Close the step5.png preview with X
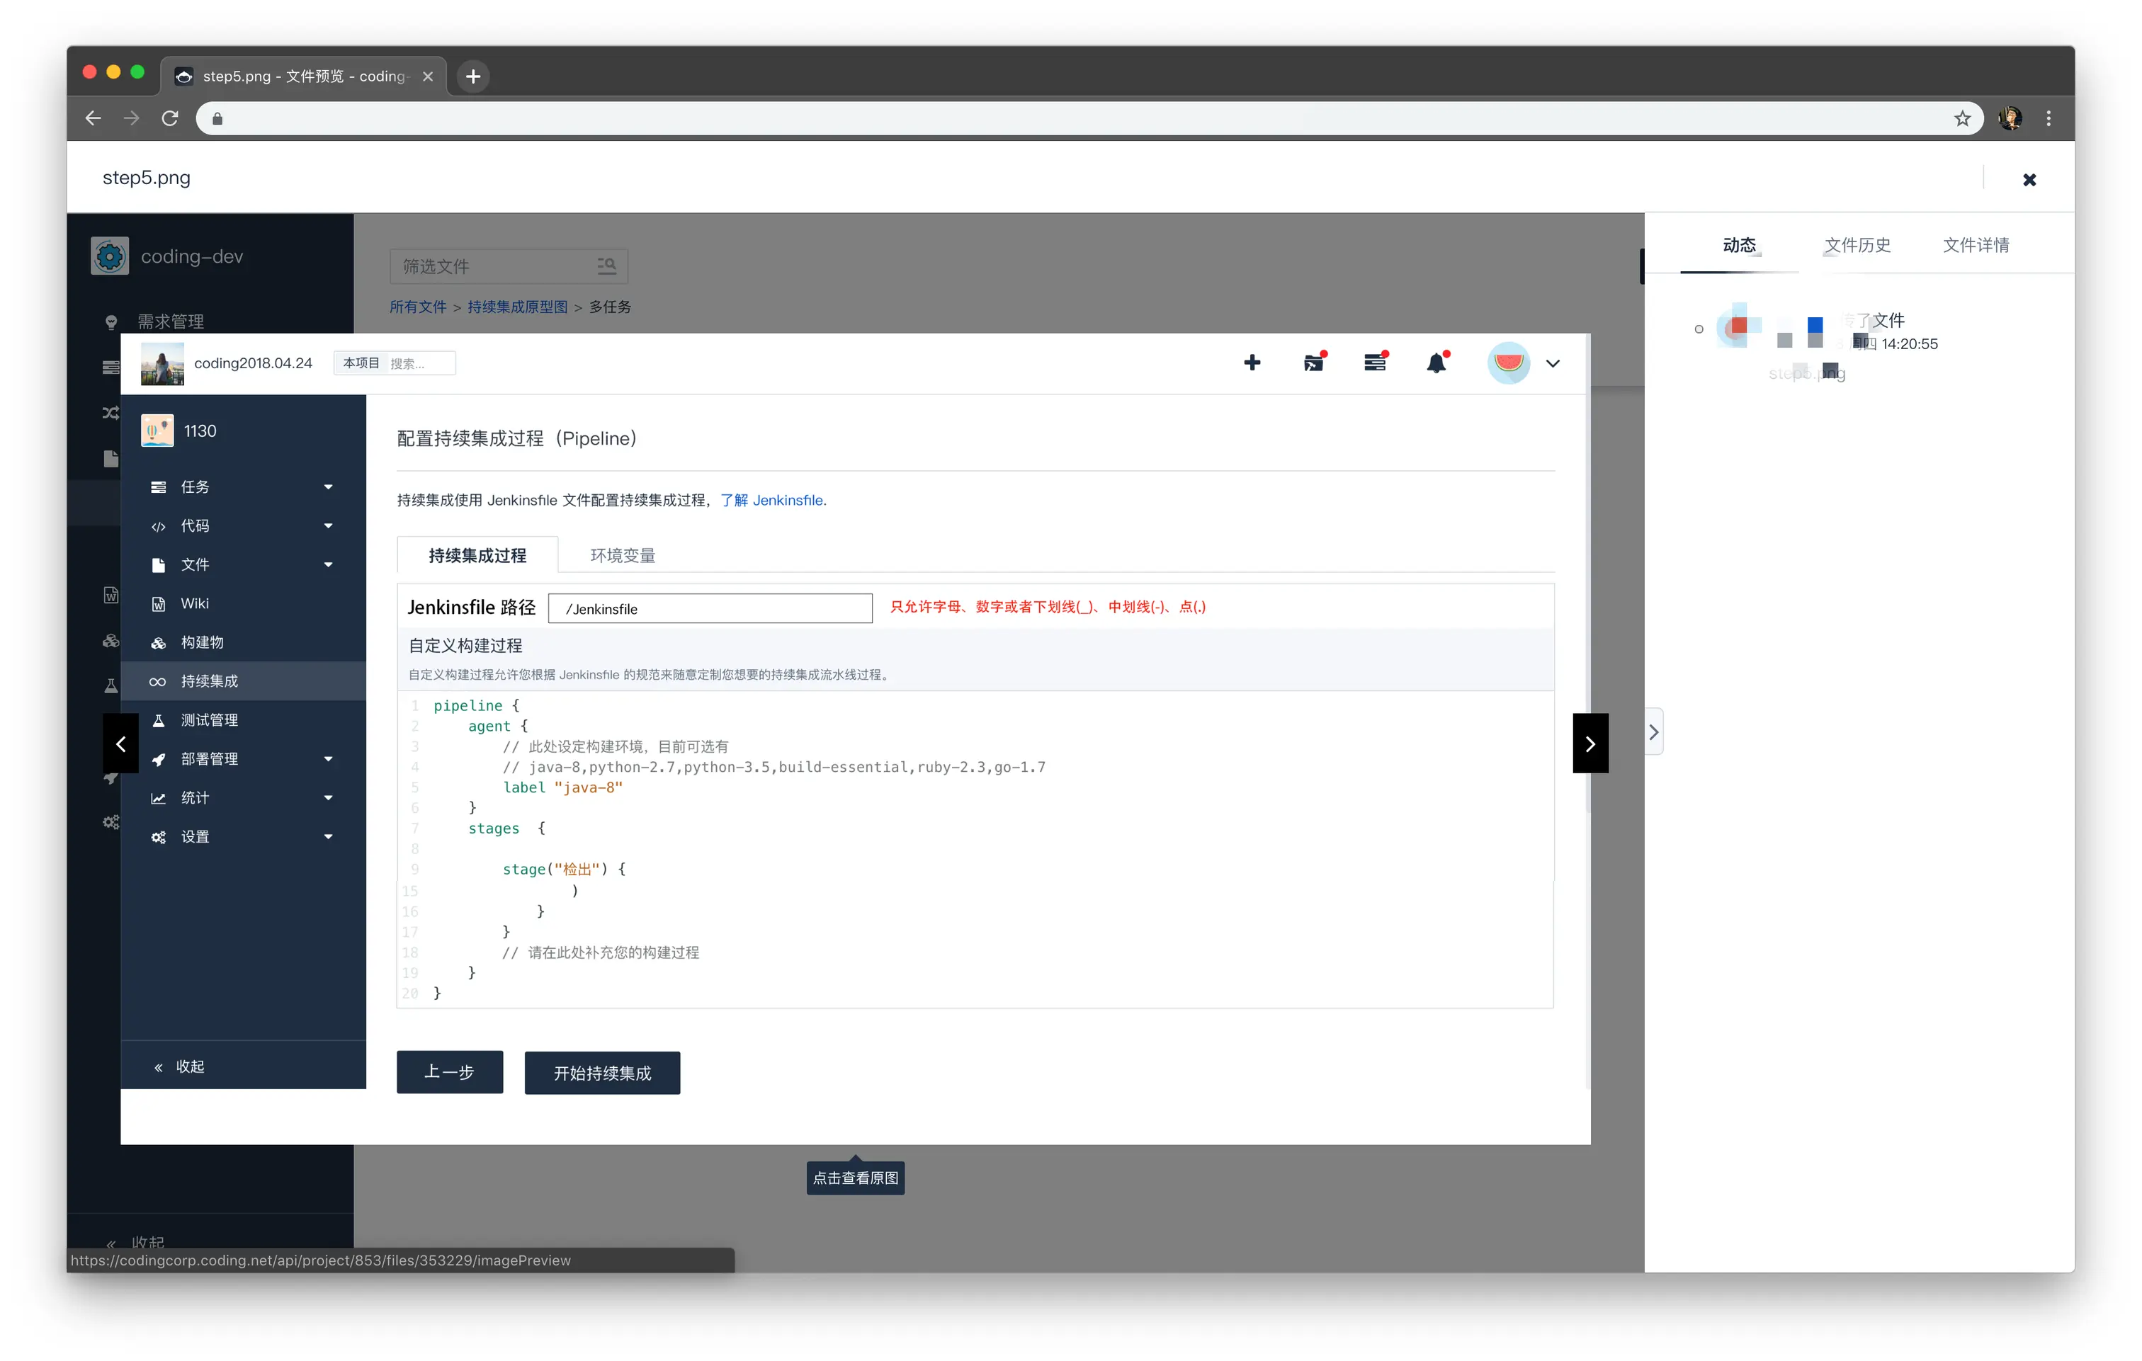 [2029, 180]
